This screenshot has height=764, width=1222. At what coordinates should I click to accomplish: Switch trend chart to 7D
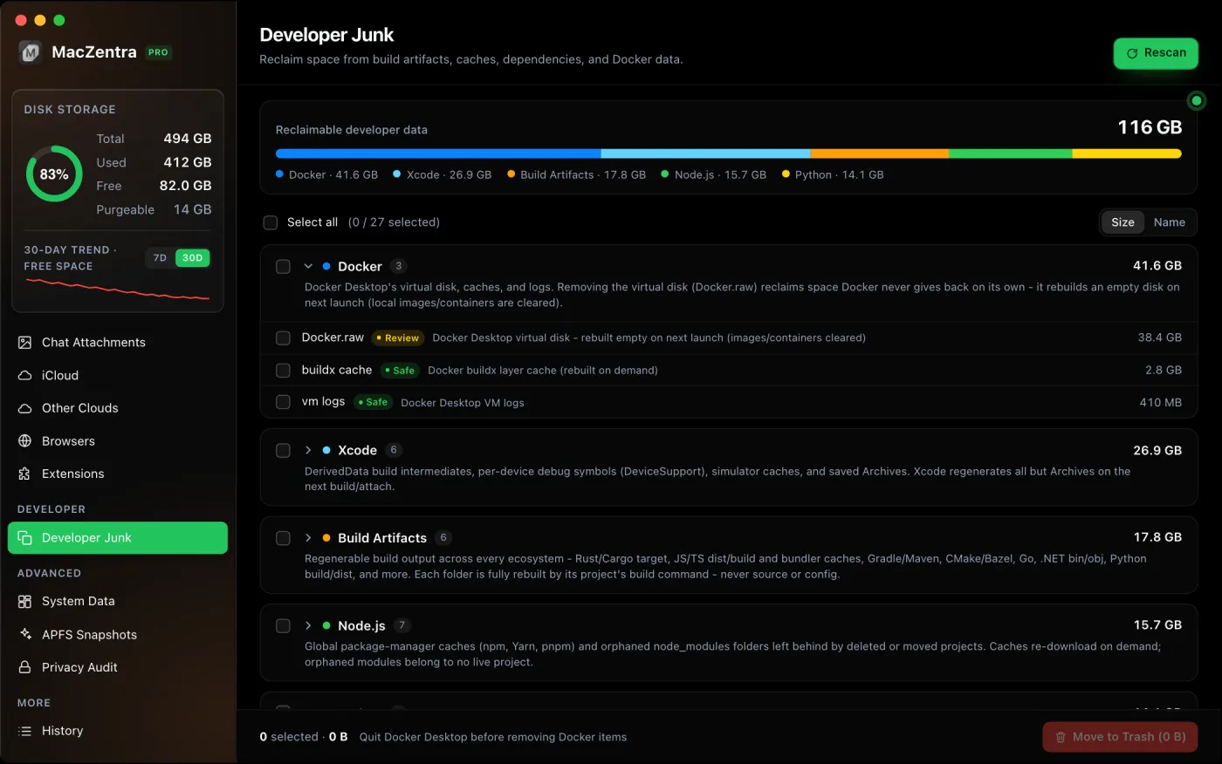pyautogui.click(x=160, y=258)
